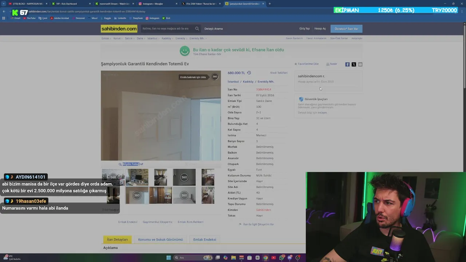
Task: Click the Erenköy breadcrumb link
Action: coord(180,38)
